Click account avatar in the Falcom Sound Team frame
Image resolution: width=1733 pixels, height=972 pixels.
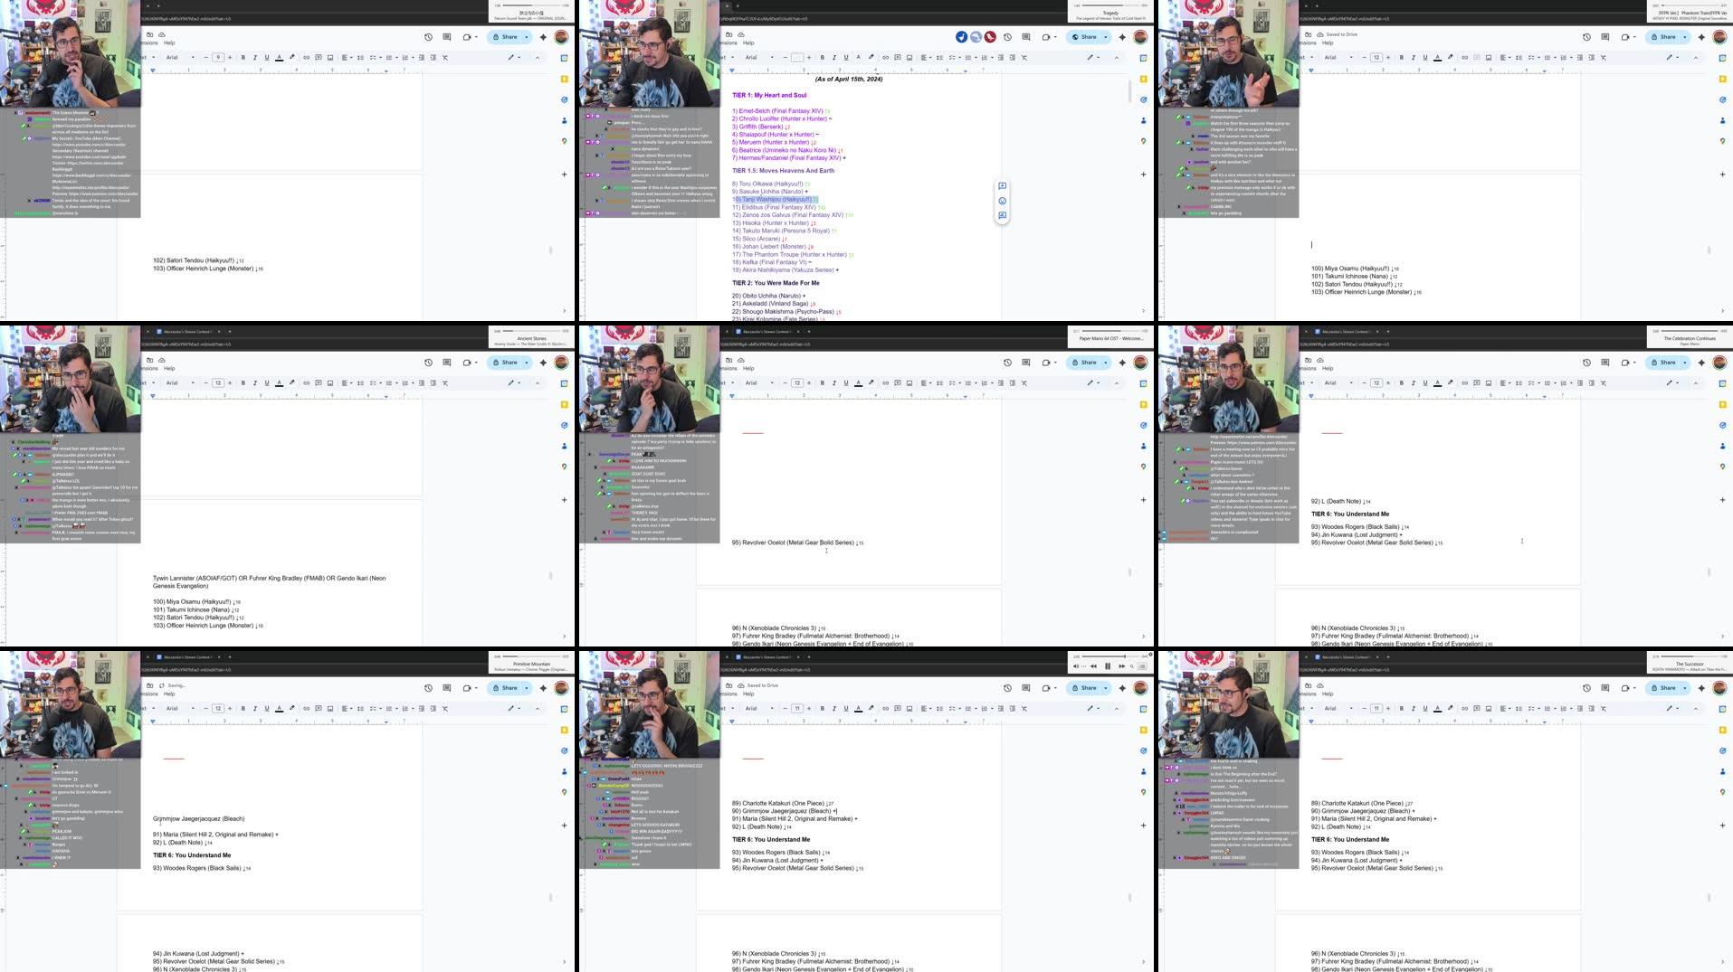click(561, 37)
